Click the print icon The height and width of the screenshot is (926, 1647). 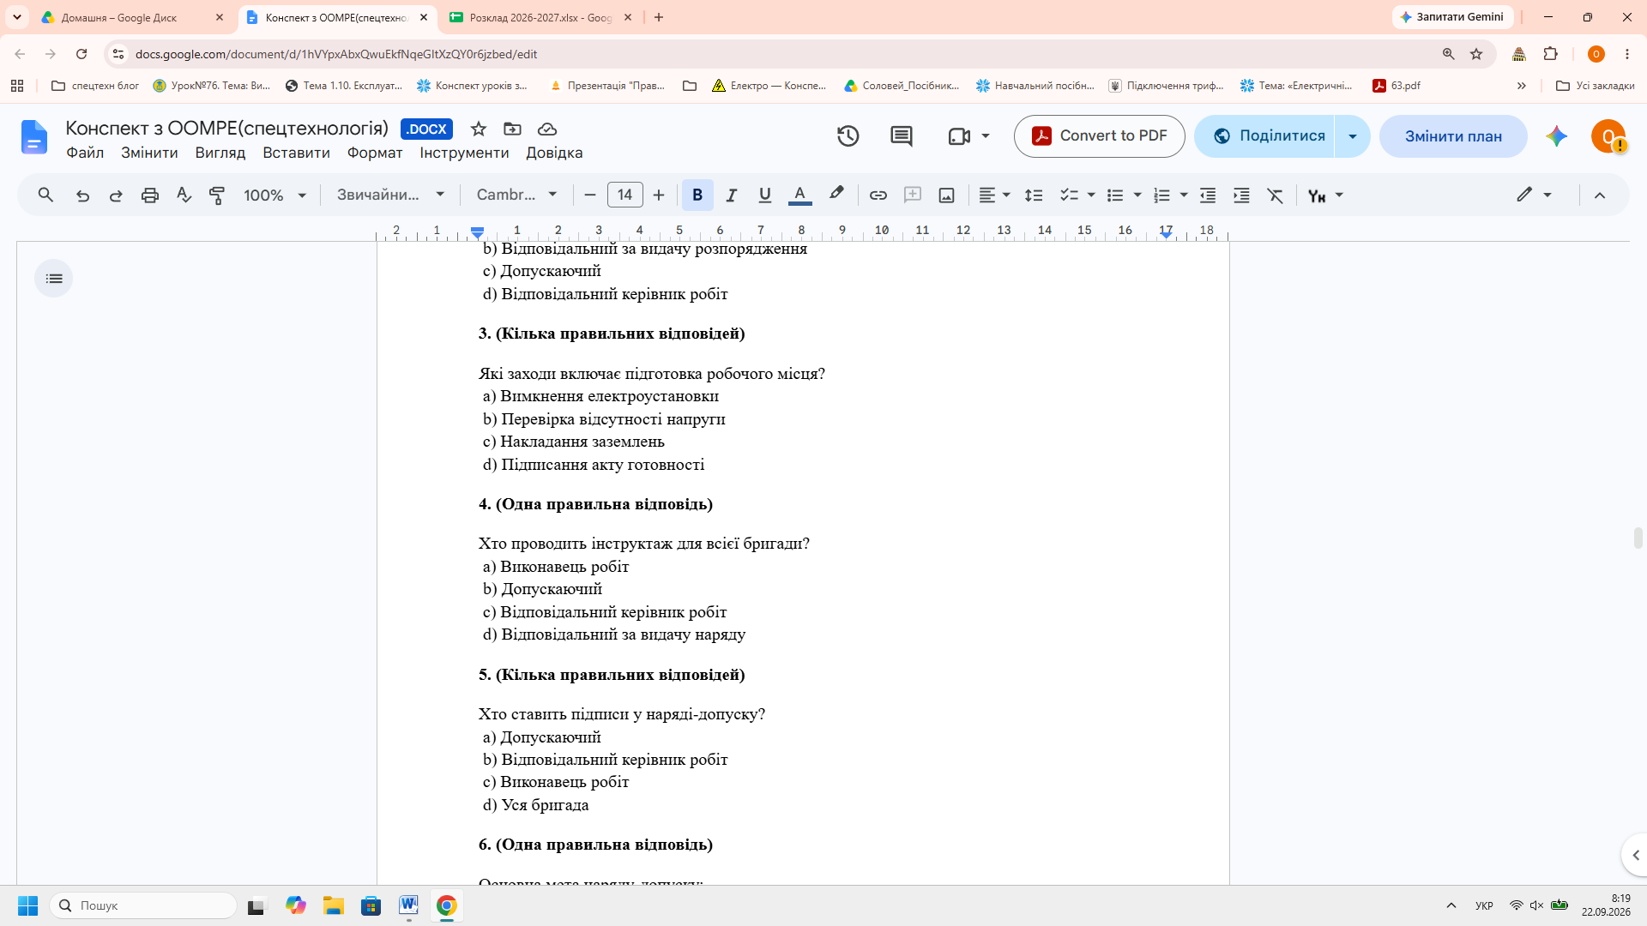click(x=150, y=195)
